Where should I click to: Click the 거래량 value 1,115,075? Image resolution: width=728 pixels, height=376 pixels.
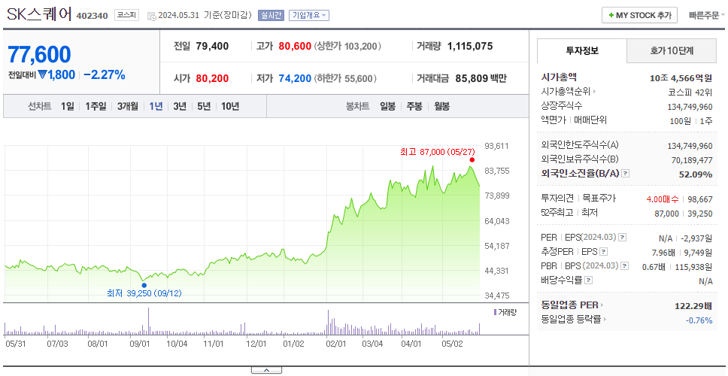[x=470, y=46]
